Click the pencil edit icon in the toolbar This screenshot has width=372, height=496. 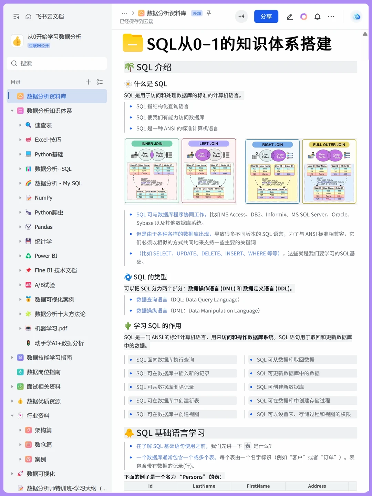tap(290, 16)
